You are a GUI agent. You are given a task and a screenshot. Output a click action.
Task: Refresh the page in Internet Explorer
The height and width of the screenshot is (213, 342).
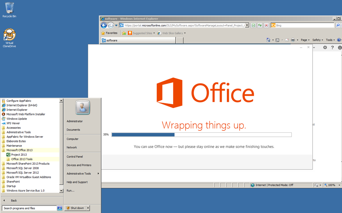click(x=260, y=25)
